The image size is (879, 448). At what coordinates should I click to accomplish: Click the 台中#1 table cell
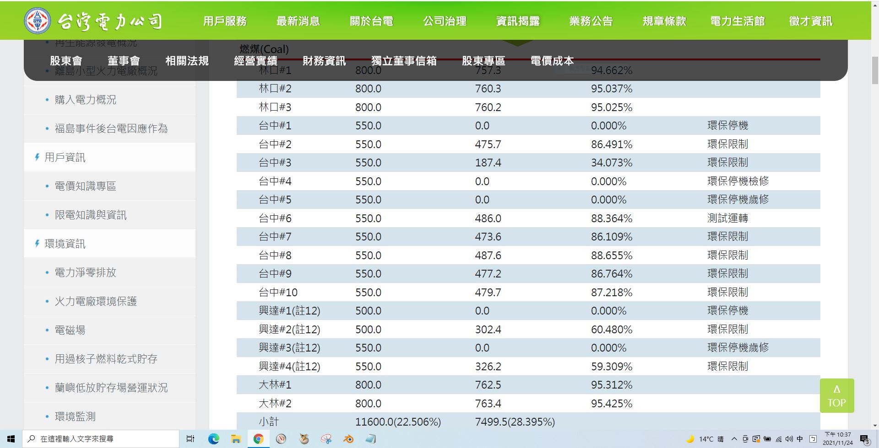[275, 126]
